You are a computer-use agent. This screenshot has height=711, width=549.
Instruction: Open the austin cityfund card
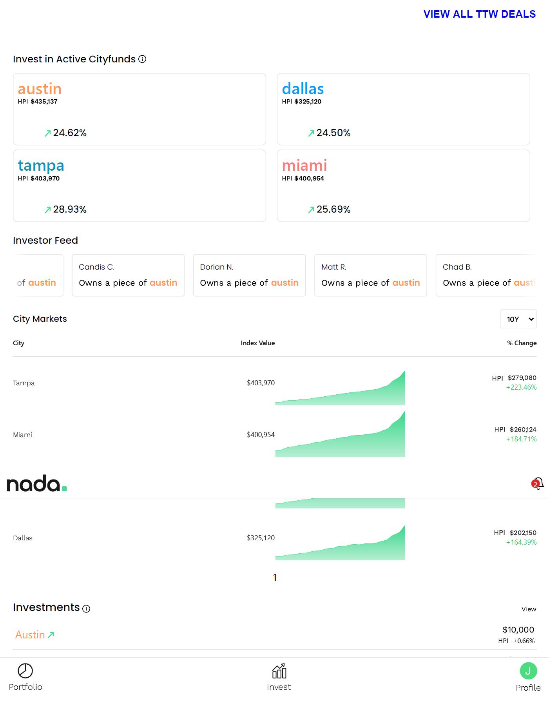[x=140, y=109]
